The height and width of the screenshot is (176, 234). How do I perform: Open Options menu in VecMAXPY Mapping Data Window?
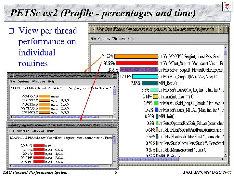point(23,81)
